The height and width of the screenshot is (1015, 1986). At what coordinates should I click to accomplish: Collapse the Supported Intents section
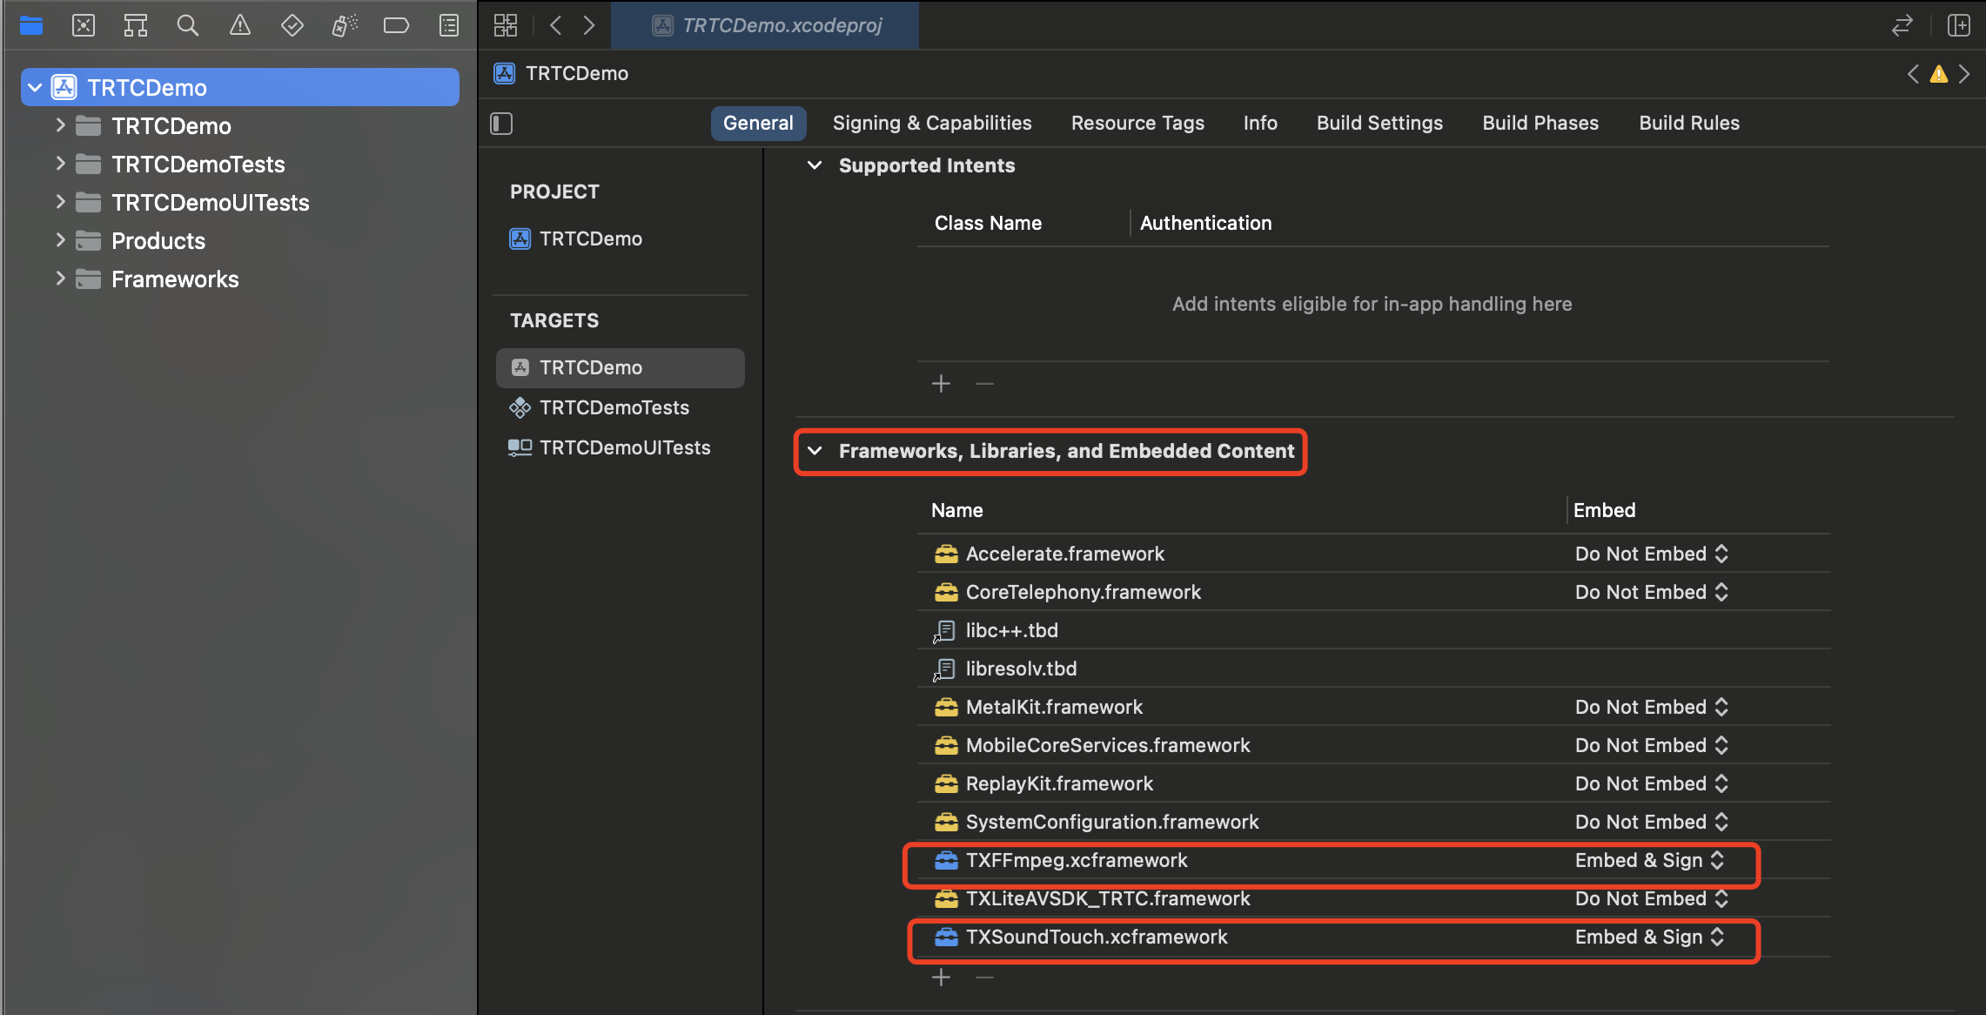(815, 165)
